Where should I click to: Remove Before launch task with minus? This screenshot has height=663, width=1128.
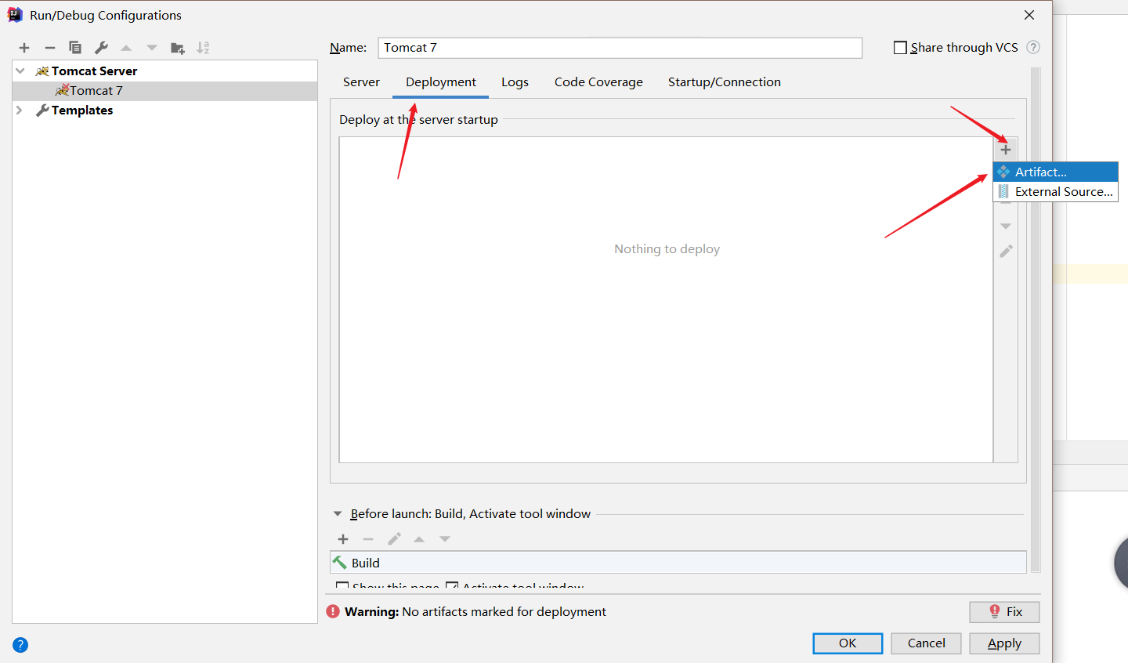click(x=368, y=539)
